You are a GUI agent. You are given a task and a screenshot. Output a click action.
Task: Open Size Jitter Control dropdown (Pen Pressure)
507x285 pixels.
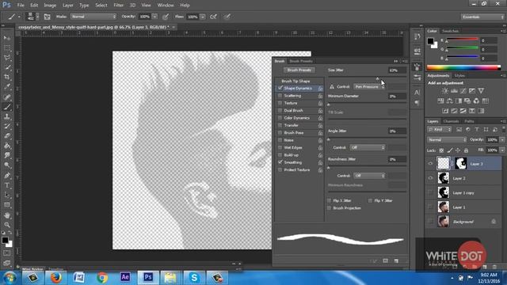(369, 86)
